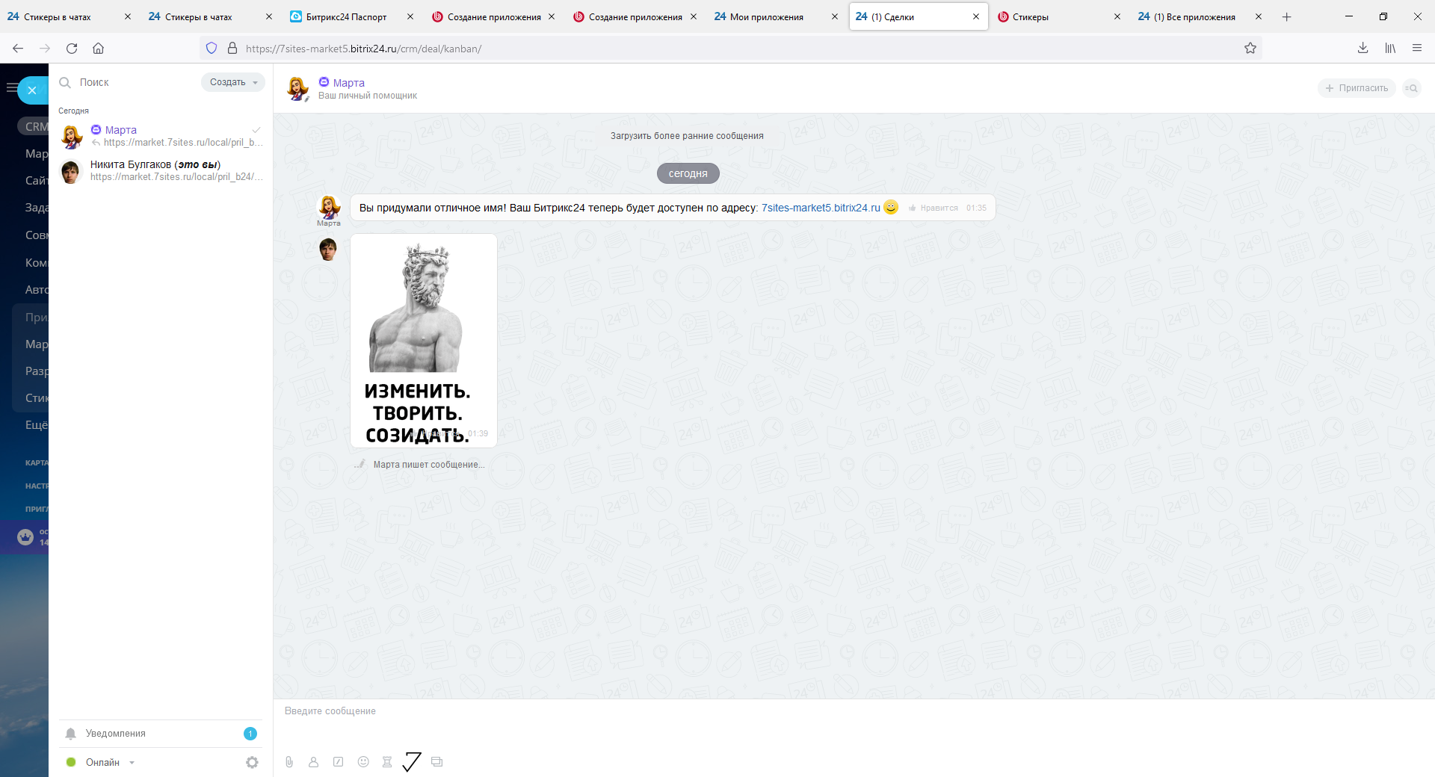Mention a user with the person icon
Screen dimensions: 1435x777
click(x=314, y=762)
